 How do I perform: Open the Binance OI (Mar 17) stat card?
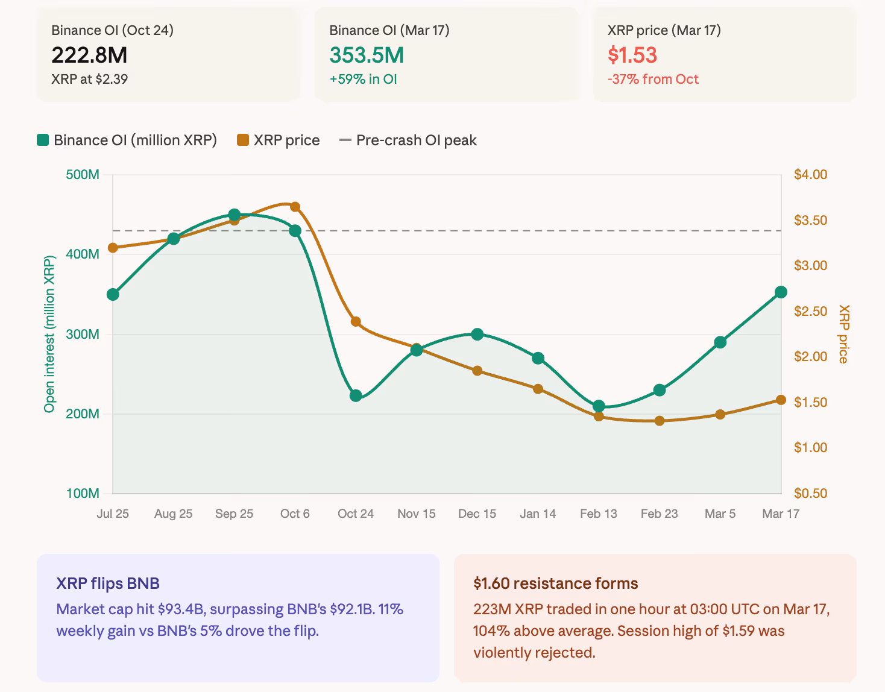tap(446, 55)
